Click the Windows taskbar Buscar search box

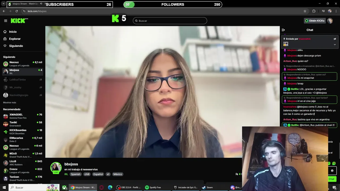(34, 187)
